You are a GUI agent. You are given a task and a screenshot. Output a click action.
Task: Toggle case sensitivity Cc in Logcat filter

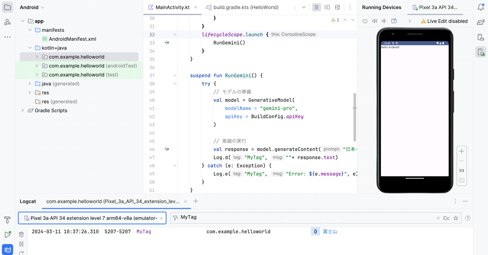pos(446,218)
